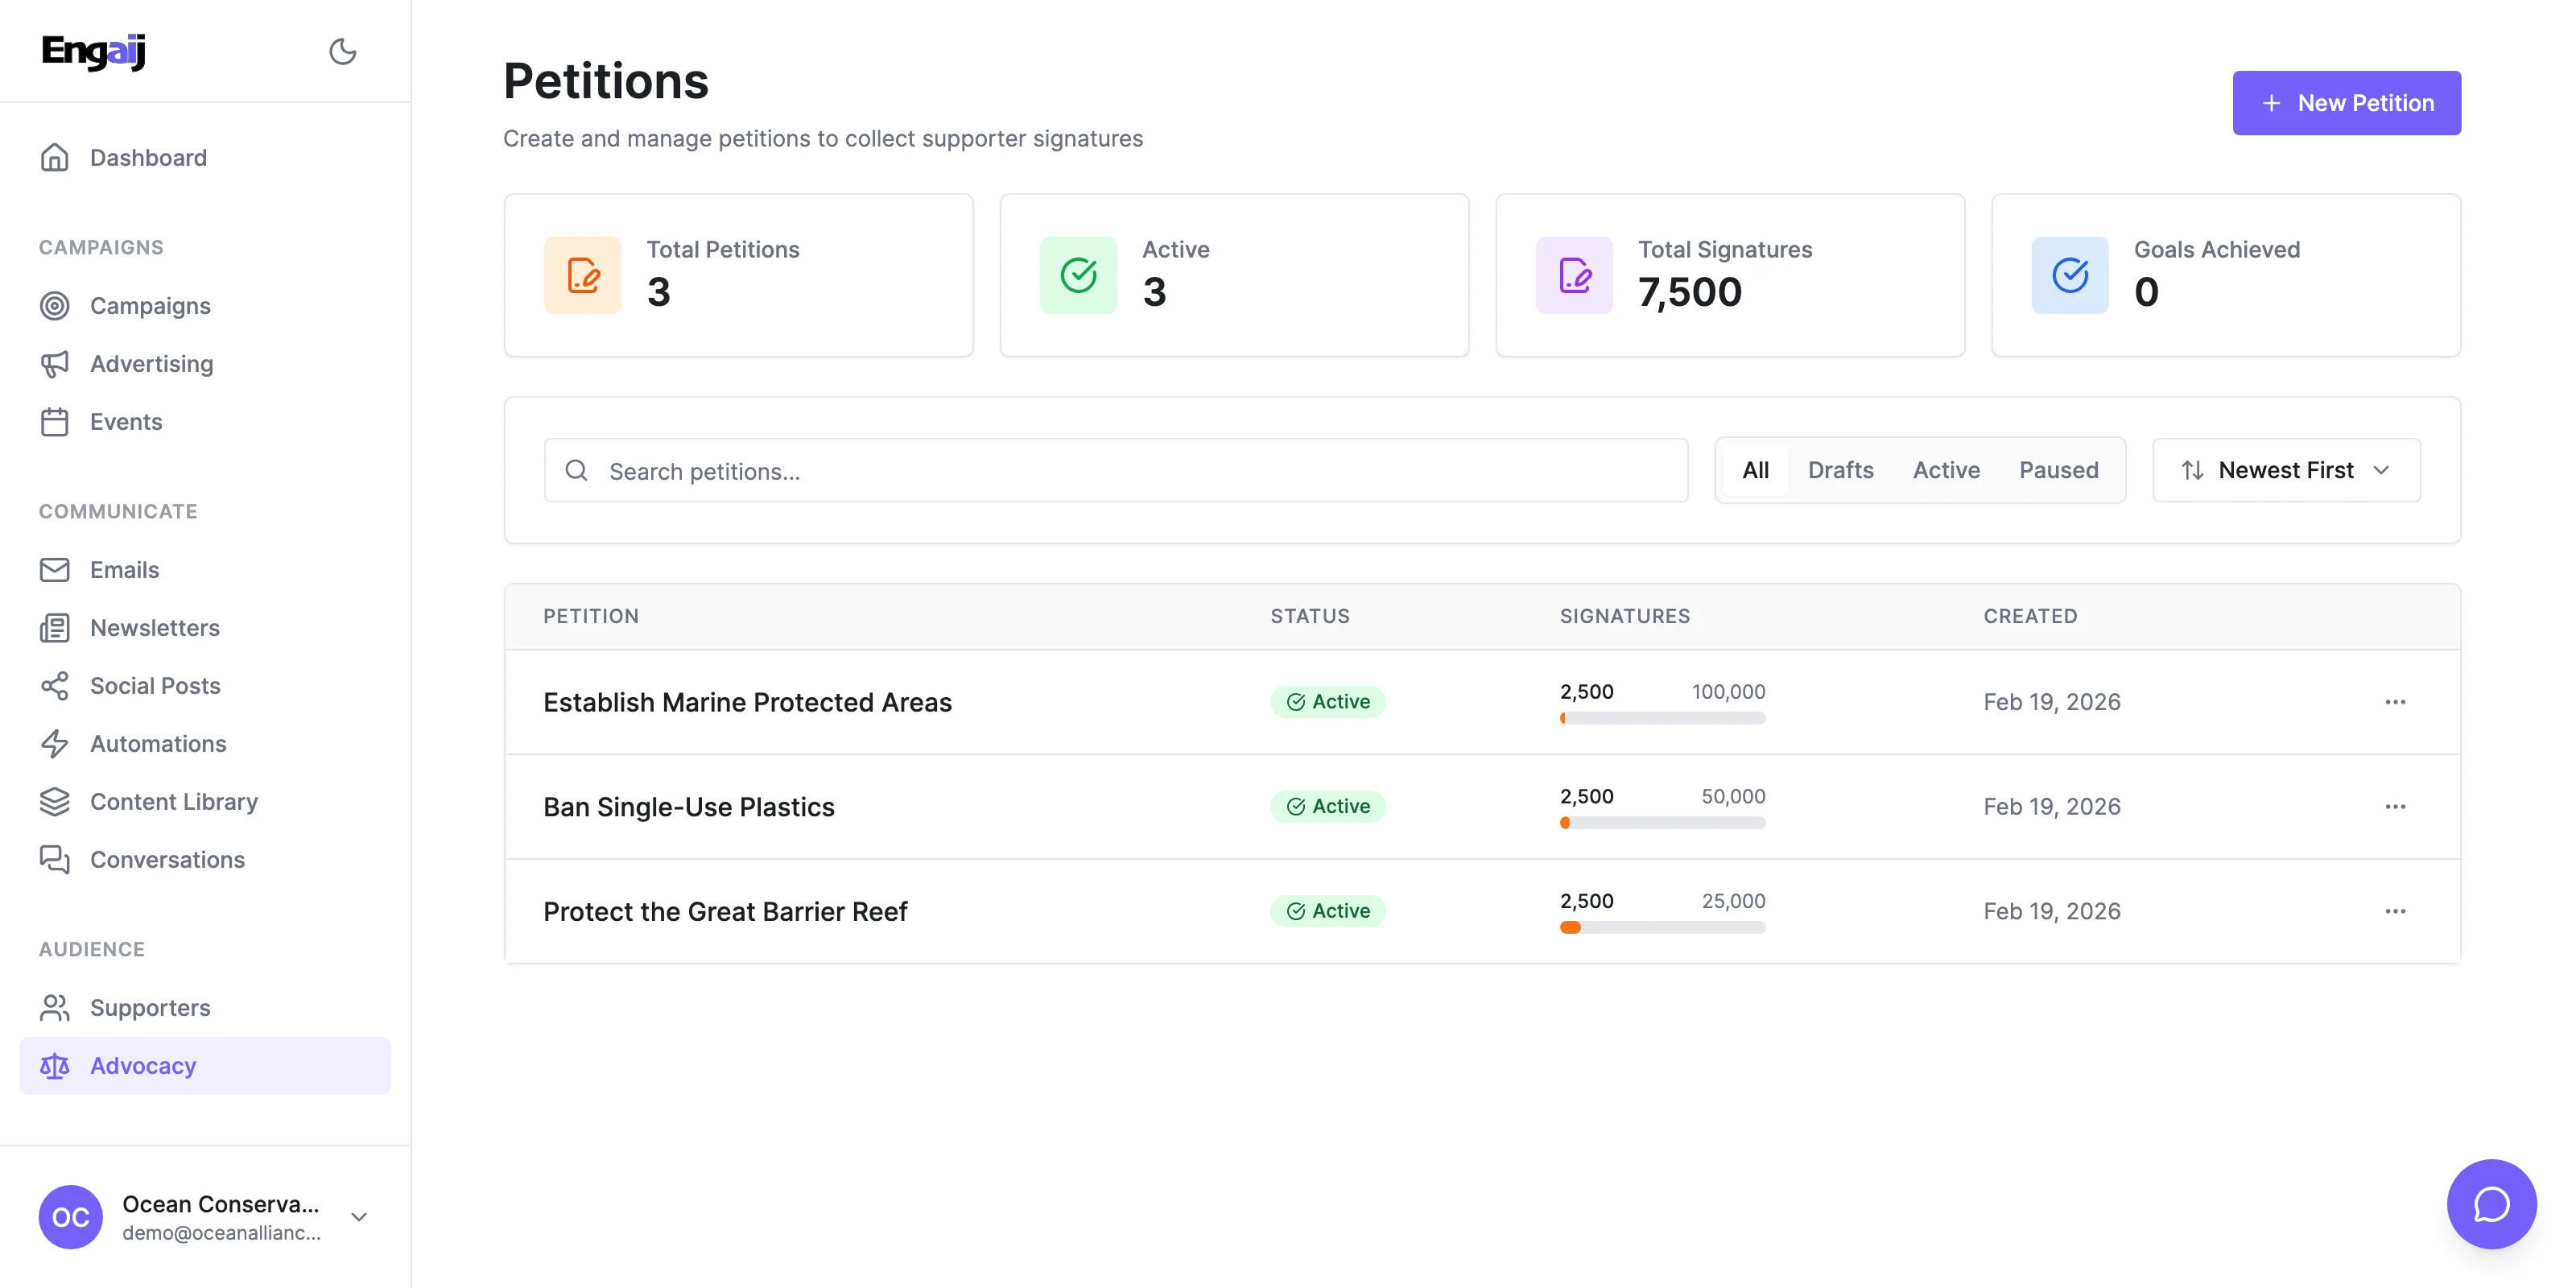Click the Social Posts share icon
Image resolution: width=2576 pixels, height=1288 pixels.
[x=55, y=686]
